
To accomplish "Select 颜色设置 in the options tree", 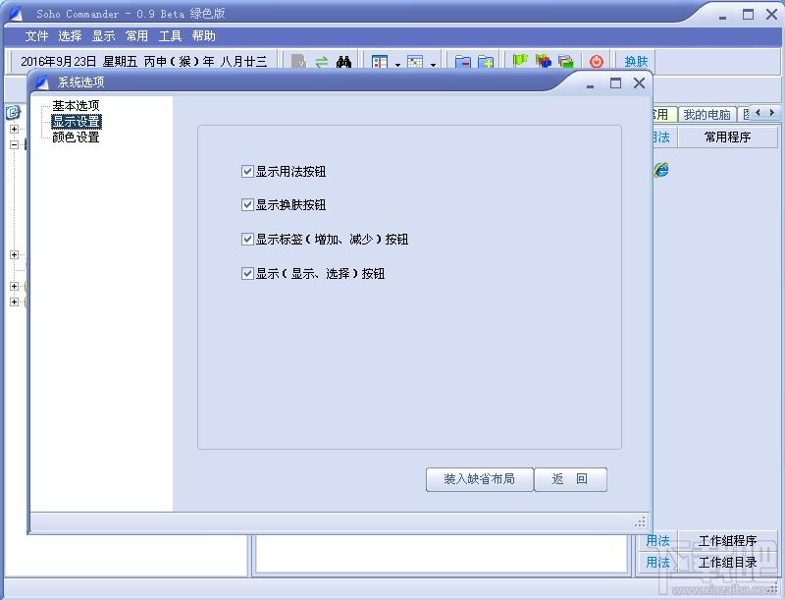I will click(77, 136).
